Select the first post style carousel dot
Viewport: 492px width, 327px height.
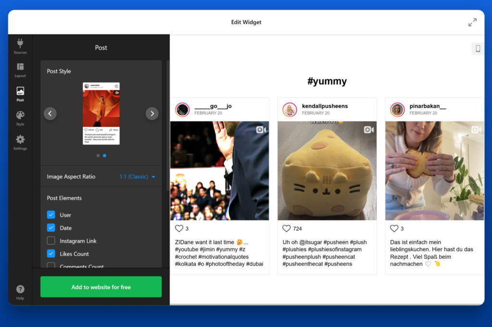pos(97,155)
